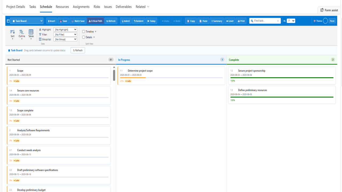Click the Undo button

pyautogui.click(x=165, y=21)
